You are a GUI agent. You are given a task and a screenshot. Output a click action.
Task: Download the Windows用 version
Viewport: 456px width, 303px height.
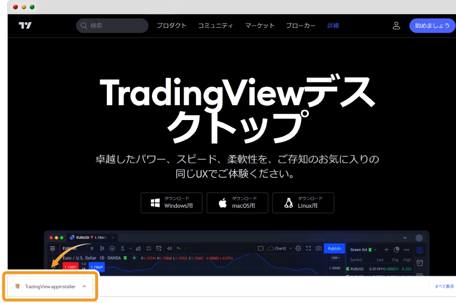click(x=172, y=203)
